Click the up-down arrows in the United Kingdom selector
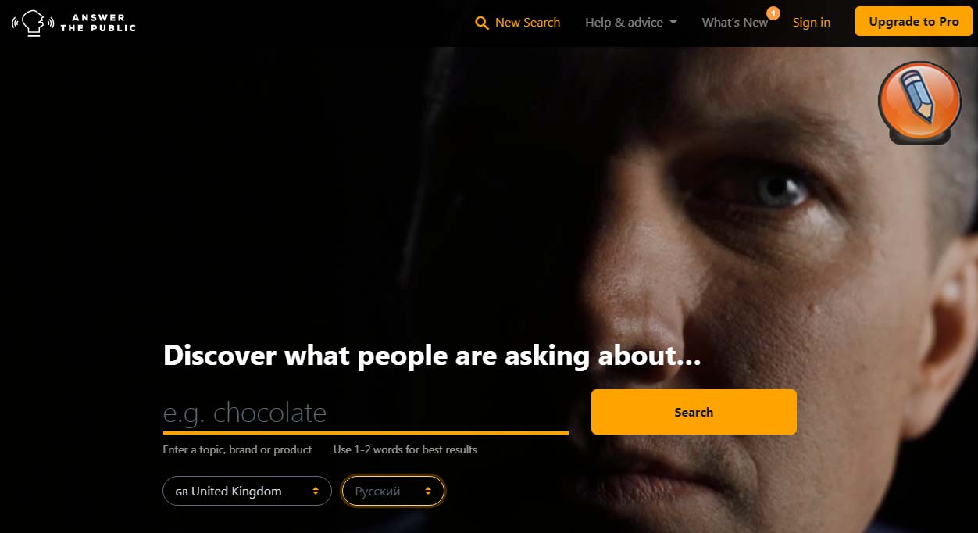 [x=316, y=492]
